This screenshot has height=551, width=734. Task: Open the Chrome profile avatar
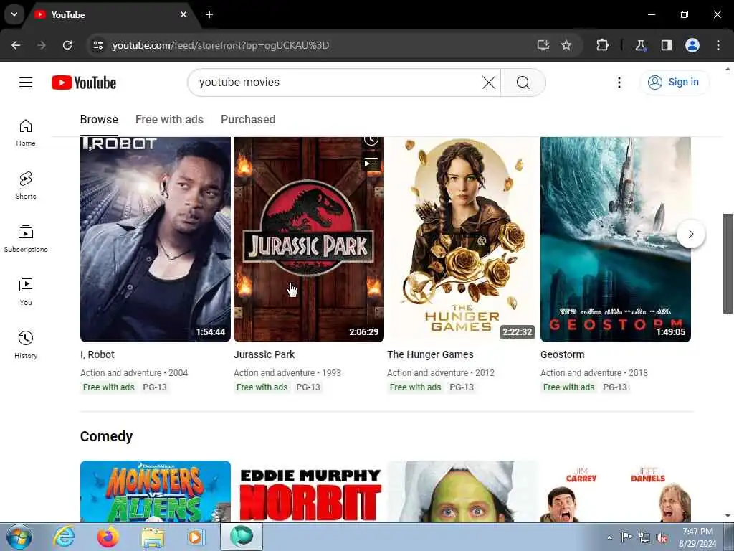pos(692,45)
